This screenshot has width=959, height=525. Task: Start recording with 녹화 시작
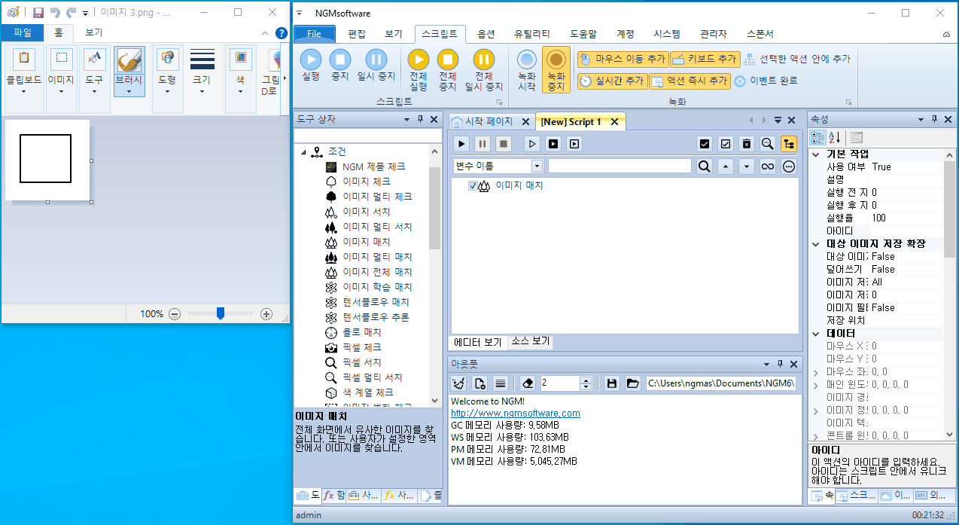(x=527, y=69)
